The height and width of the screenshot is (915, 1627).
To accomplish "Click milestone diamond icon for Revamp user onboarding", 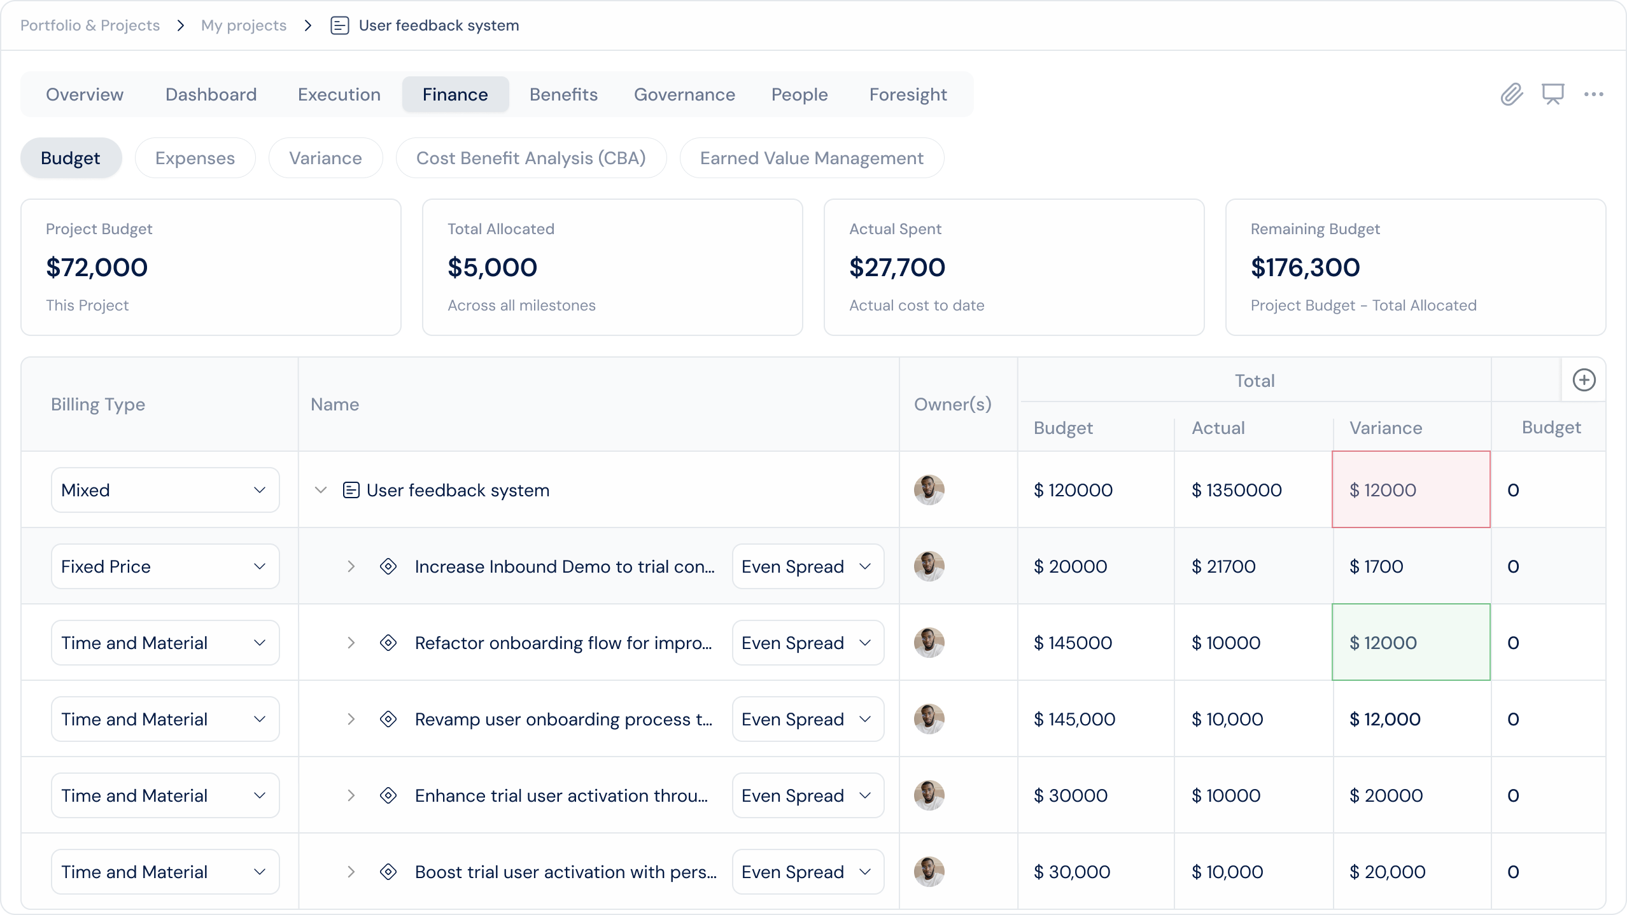I will (x=388, y=719).
